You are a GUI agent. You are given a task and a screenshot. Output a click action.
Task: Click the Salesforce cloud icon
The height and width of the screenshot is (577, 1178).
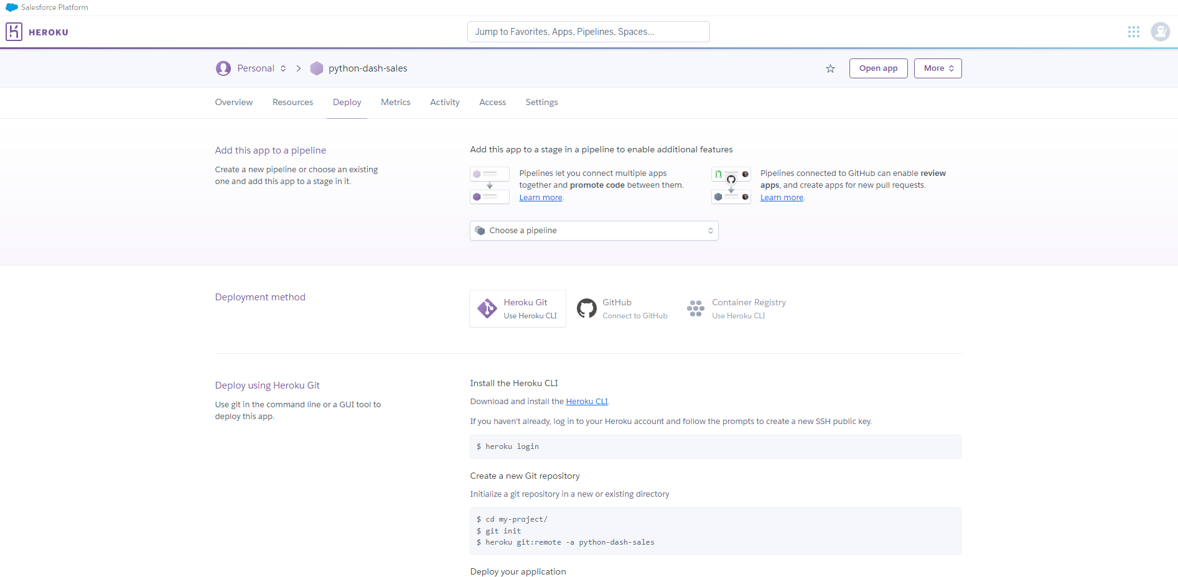(12, 7)
